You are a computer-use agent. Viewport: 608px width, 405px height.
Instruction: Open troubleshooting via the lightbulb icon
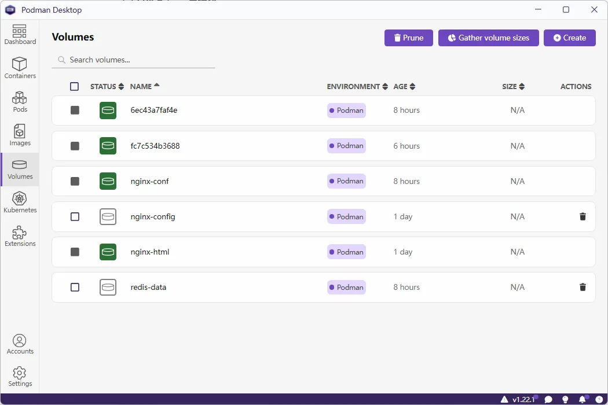point(566,399)
